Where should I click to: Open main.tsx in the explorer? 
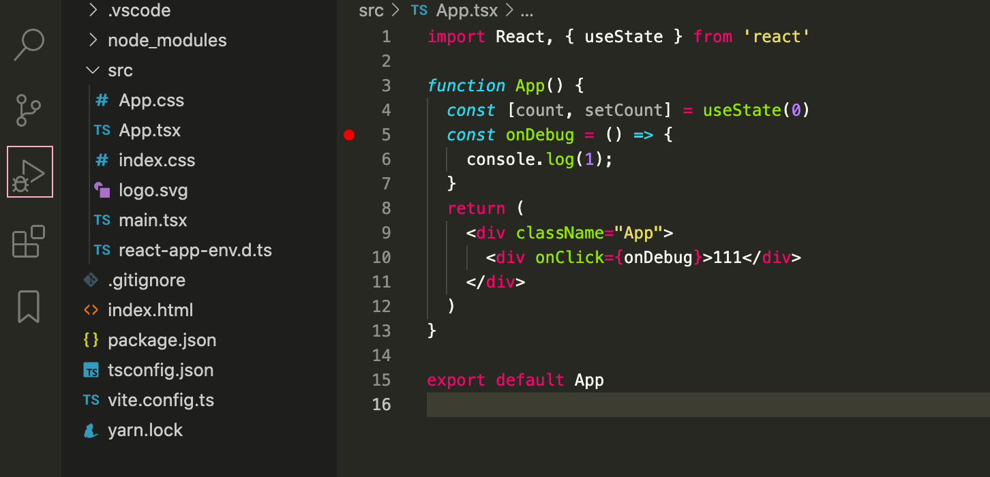(x=153, y=220)
